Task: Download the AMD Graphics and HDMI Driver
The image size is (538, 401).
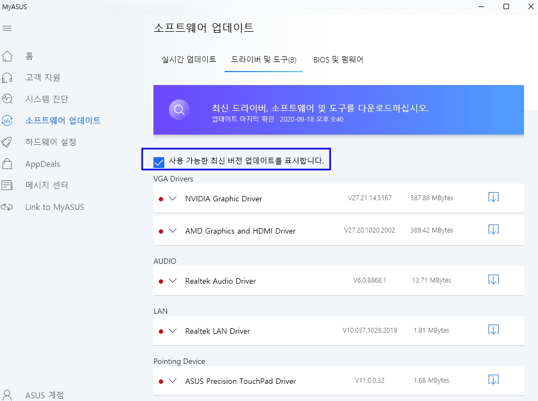Action: tap(493, 229)
